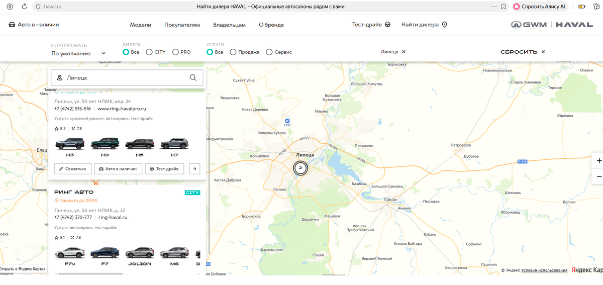This screenshot has height=285, width=603.
Task: Remove the Липецк filter tag with X
Action: click(x=404, y=52)
